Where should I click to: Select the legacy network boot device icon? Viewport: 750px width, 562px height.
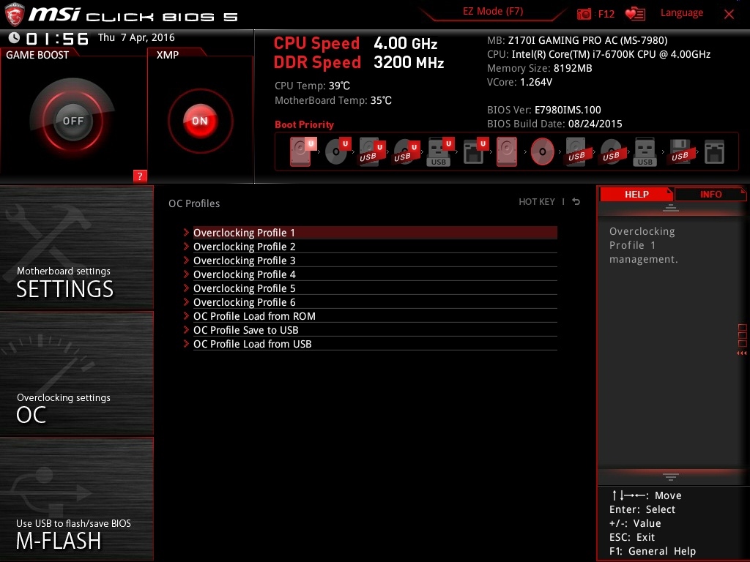point(714,152)
